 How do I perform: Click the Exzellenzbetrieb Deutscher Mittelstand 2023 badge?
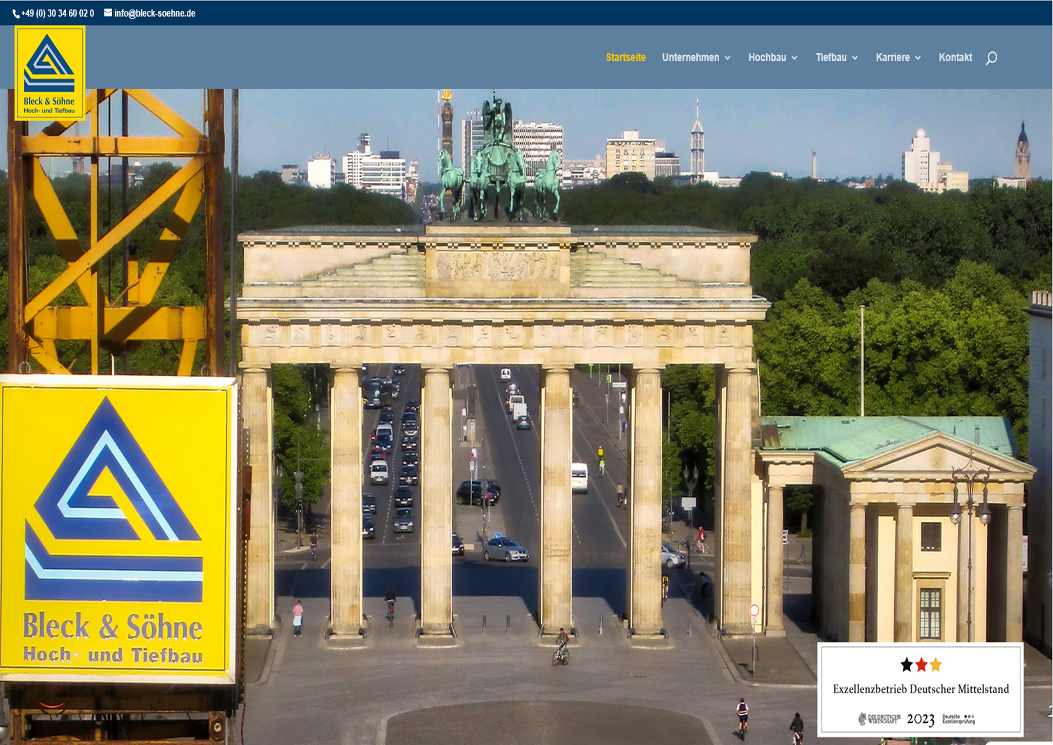pyautogui.click(x=921, y=689)
